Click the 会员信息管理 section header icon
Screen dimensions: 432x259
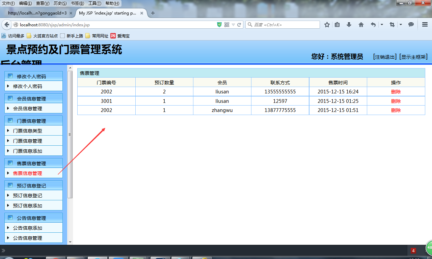(x=10, y=98)
